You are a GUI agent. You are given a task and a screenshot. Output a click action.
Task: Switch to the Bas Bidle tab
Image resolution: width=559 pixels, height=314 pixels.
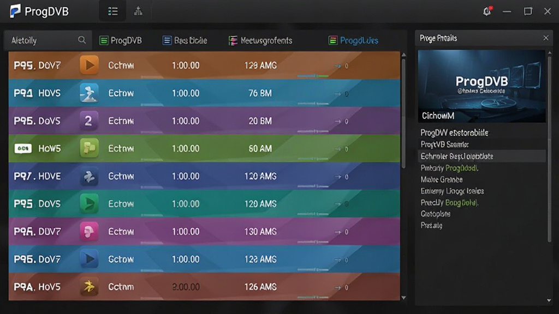click(x=185, y=40)
